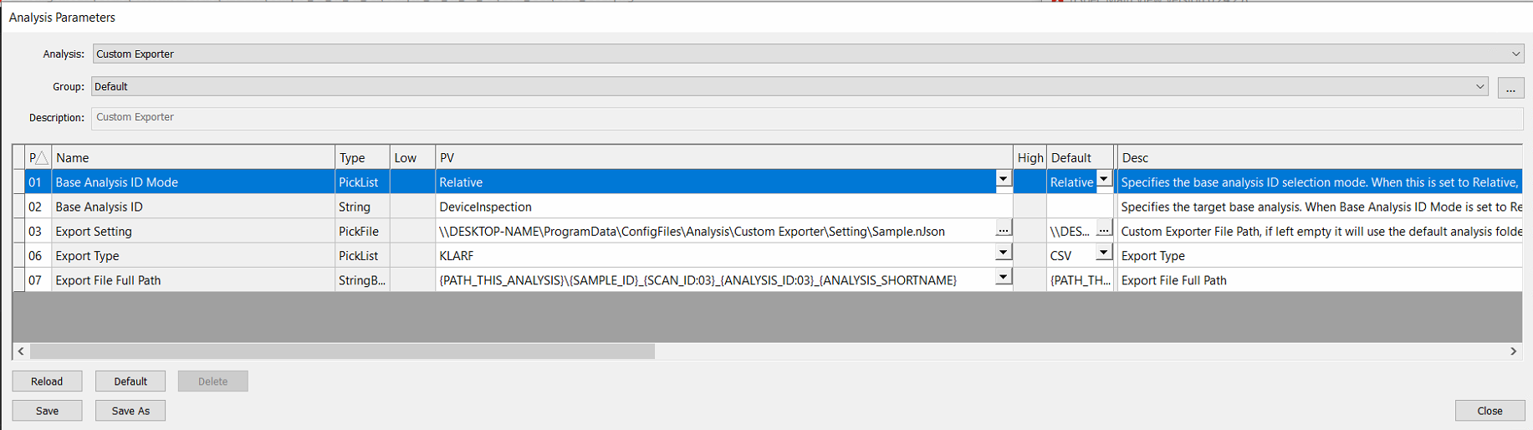This screenshot has height=430, width=1533.
Task: Close the Analysis Parameters dialog
Action: click(1490, 411)
